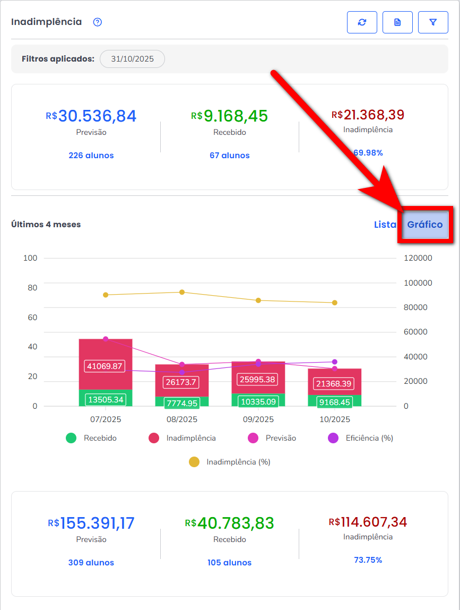Screen dimensions: 460x610
Task: Toggle the Previsão legend series
Action: 272,438
